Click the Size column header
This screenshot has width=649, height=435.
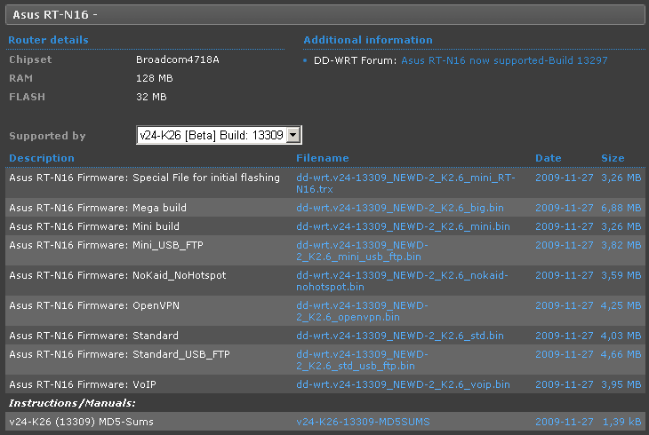click(613, 158)
